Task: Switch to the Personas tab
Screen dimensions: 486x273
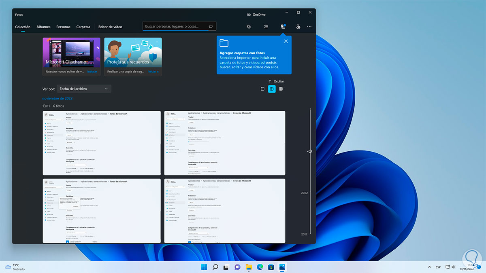Action: tap(63, 27)
